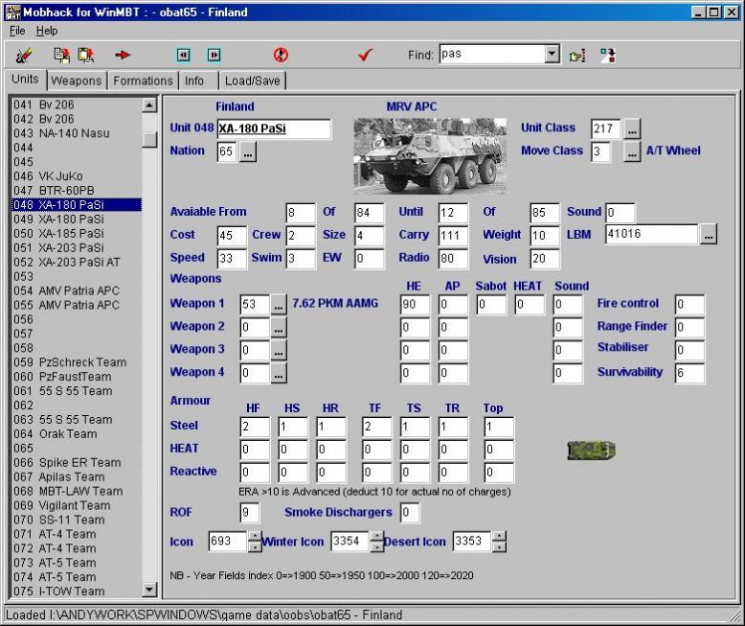This screenshot has width=745, height=626.
Task: Decrease the Winter Icon spinner value
Action: coord(376,546)
